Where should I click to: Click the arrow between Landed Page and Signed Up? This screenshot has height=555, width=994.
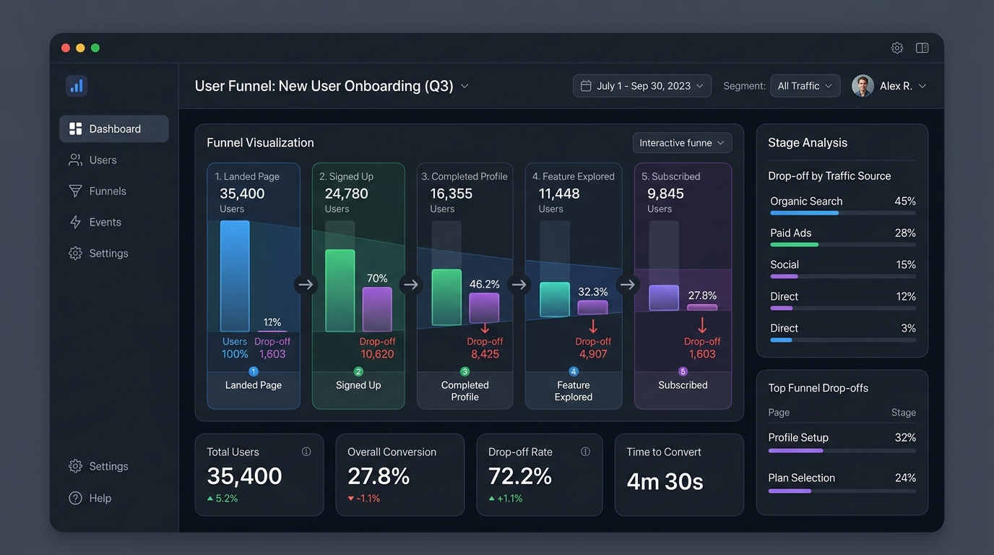pos(306,284)
